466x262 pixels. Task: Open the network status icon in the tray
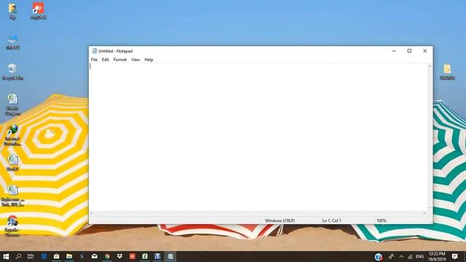point(410,257)
